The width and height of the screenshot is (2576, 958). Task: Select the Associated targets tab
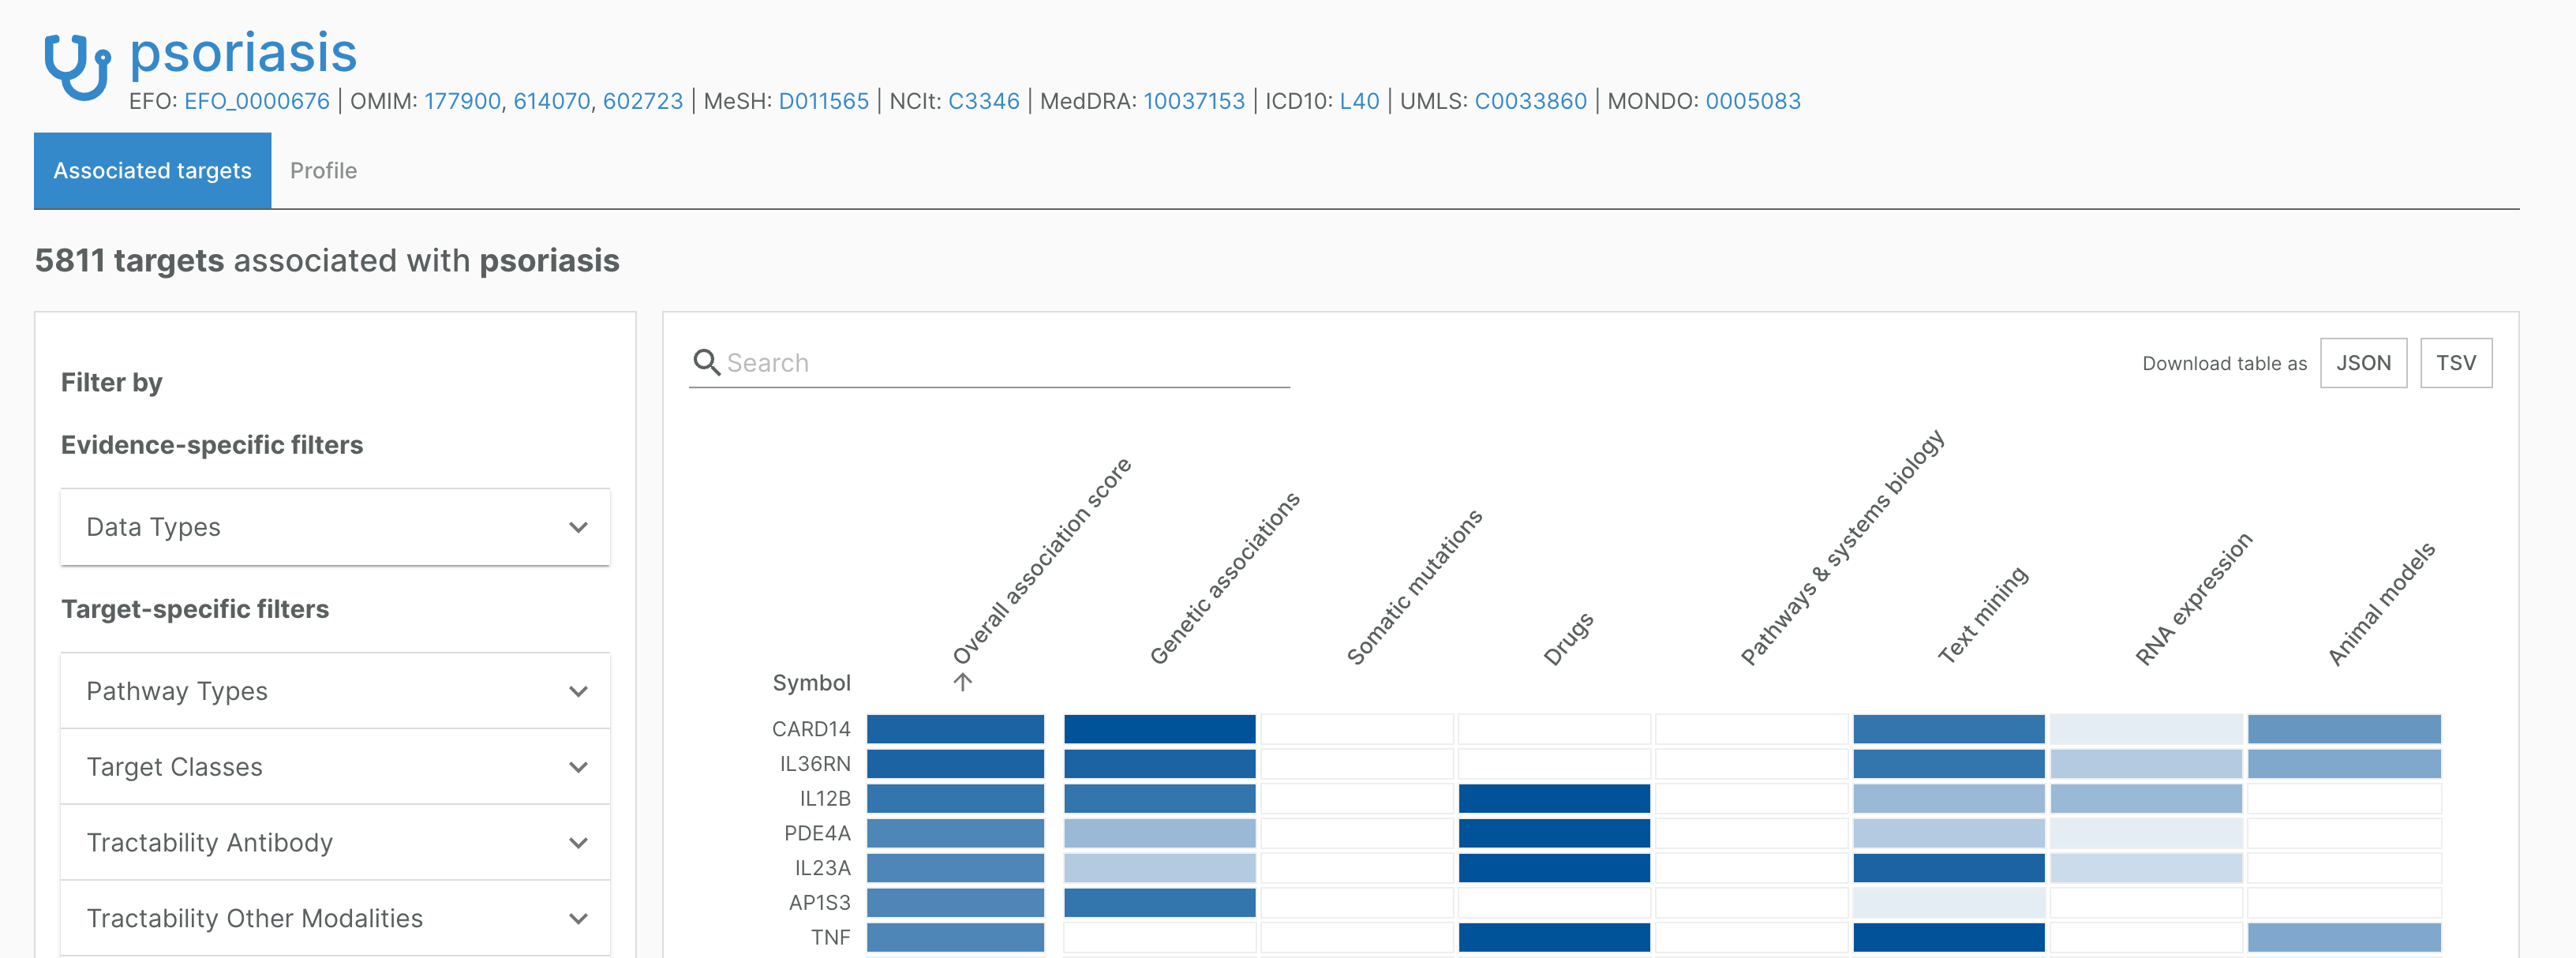coord(152,171)
